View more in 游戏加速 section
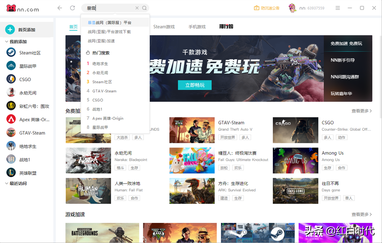This screenshot has width=382, height=243. click(362, 214)
